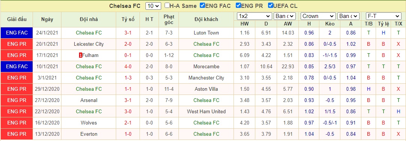Click the red card icon beside Fulham
Image resolution: width=406 pixels, height=141 pixels.
(x=81, y=55)
